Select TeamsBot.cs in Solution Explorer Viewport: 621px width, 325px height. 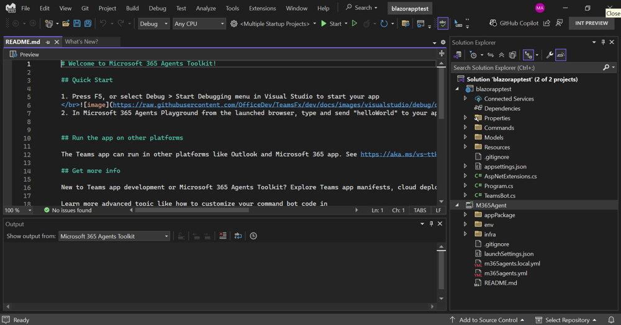(x=499, y=196)
